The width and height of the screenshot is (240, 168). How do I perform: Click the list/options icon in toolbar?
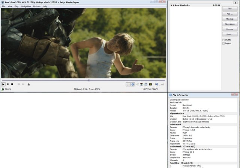point(141,84)
